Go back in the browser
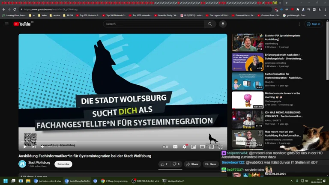329x185 pixels. point(4,9)
